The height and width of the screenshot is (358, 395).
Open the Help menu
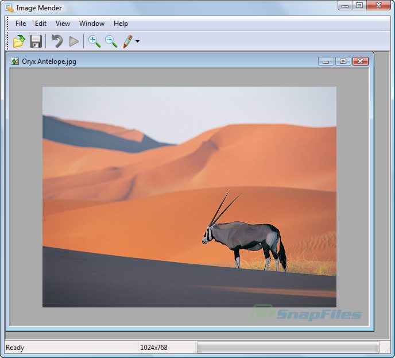point(121,24)
